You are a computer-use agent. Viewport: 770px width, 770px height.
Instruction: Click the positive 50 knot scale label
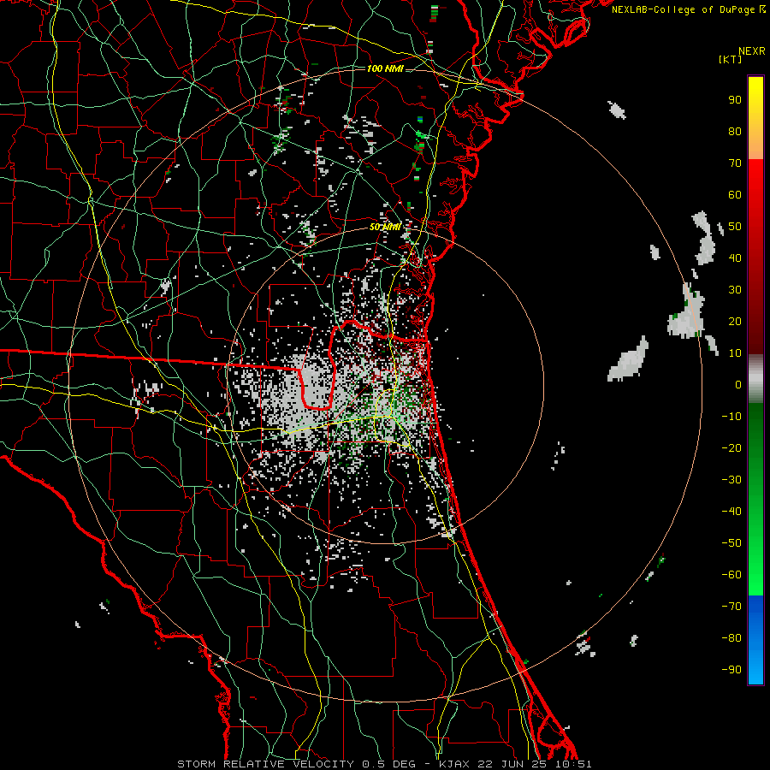735,227
